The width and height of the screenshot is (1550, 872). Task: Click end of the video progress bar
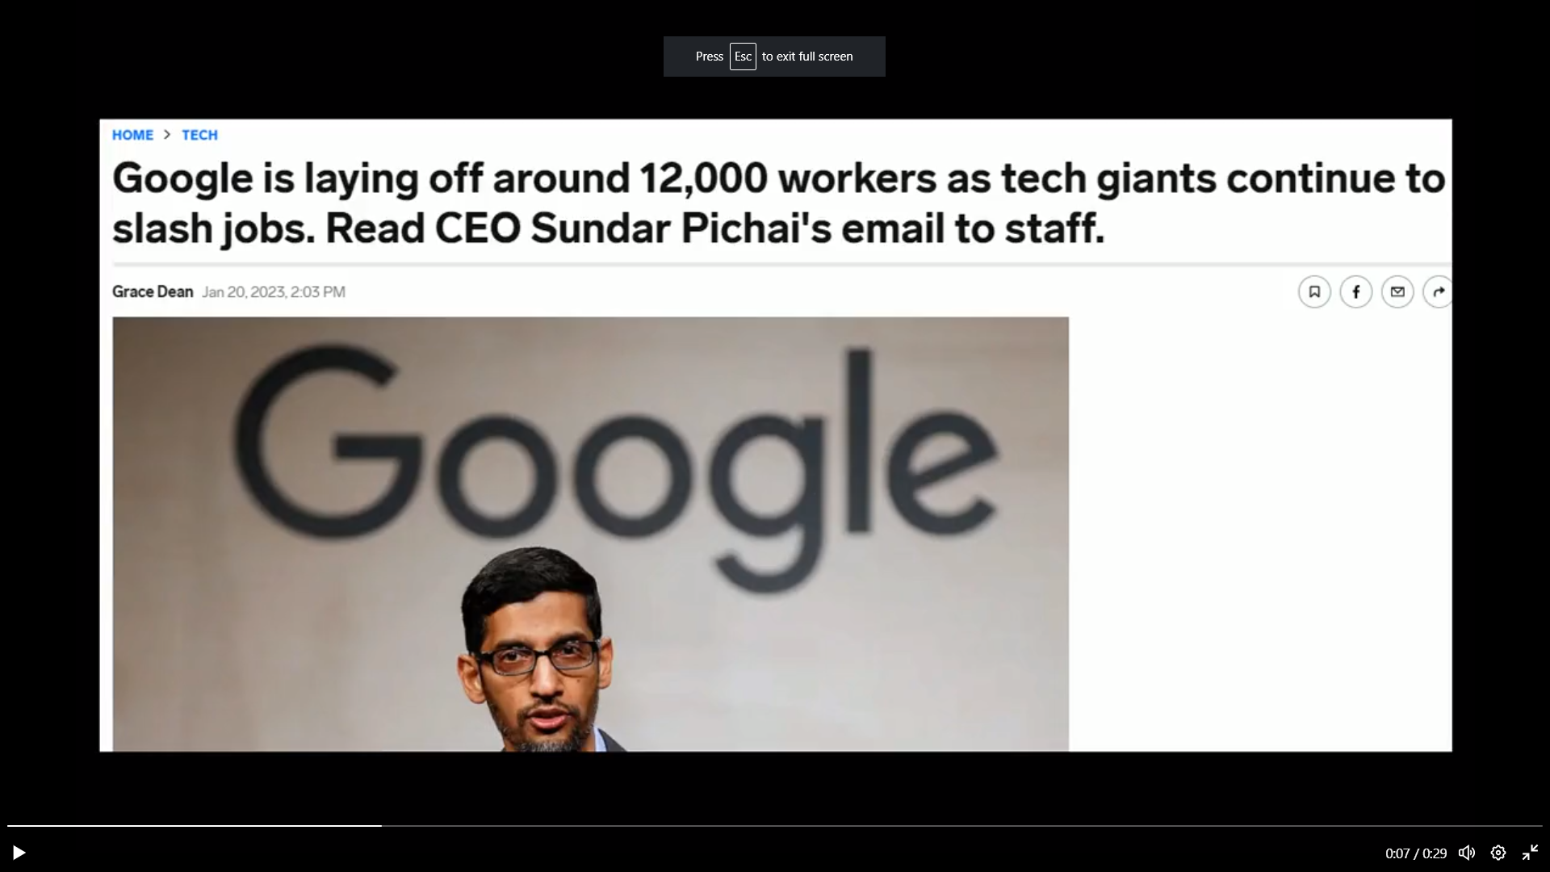(1539, 825)
